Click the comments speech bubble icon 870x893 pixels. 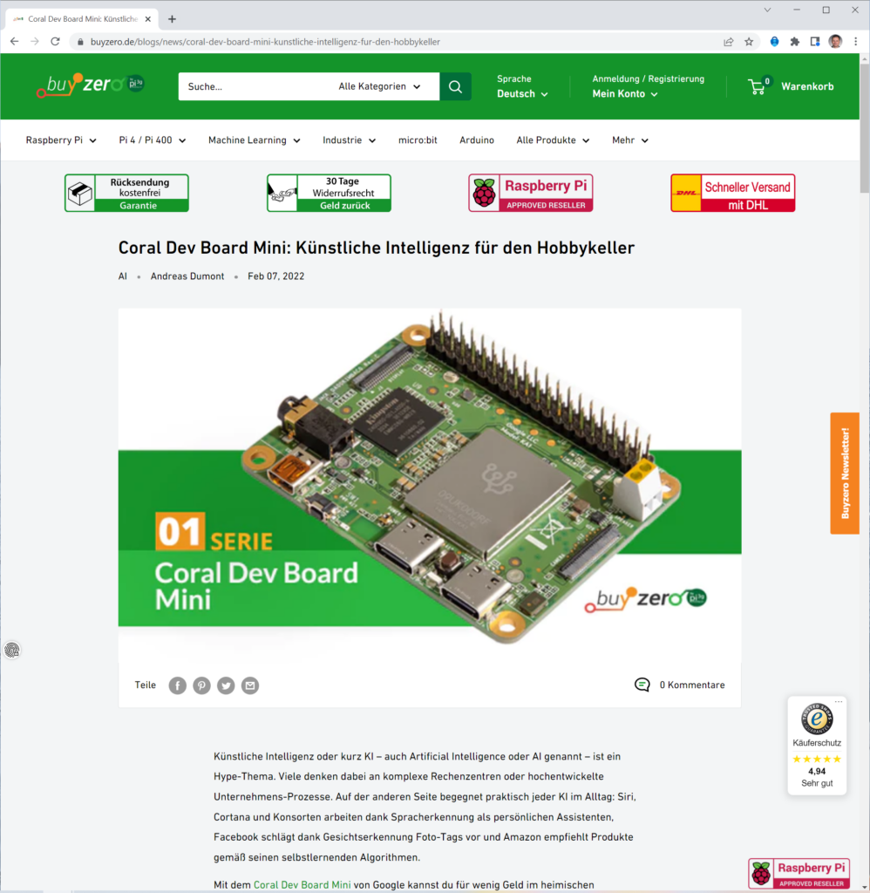tap(642, 685)
